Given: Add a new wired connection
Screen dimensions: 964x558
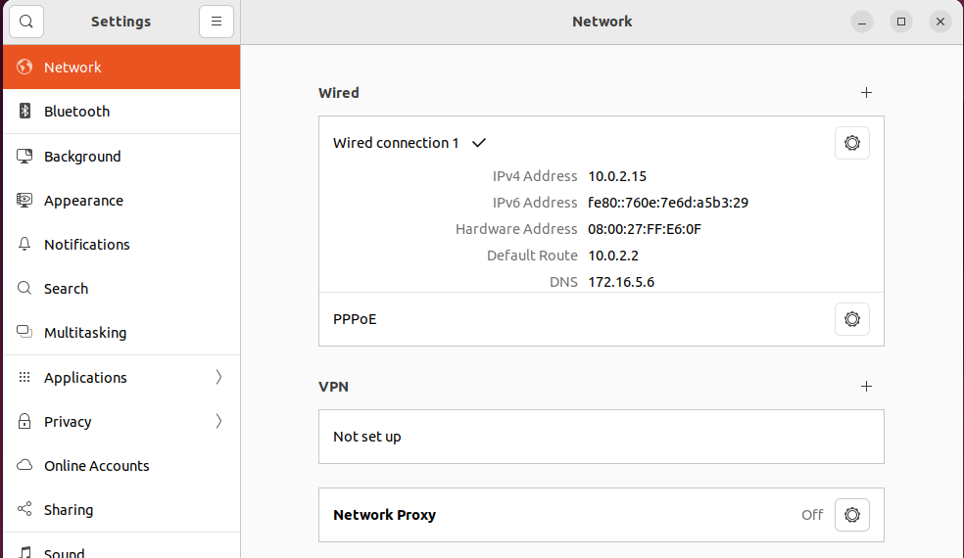Looking at the screenshot, I should click(866, 93).
